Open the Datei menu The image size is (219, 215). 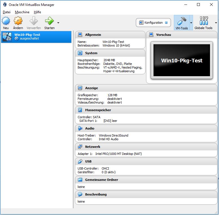6,12
